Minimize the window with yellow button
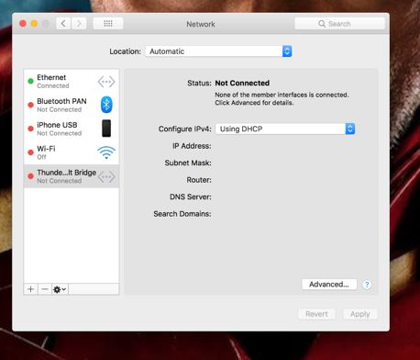This screenshot has width=420, height=360. 34,24
